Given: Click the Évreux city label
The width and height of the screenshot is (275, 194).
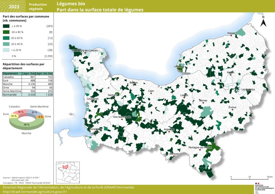Looking at the screenshot, I should (x=232, y=107).
